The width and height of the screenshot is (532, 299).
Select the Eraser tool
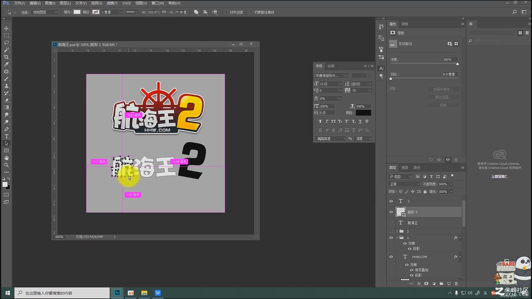coord(6,100)
